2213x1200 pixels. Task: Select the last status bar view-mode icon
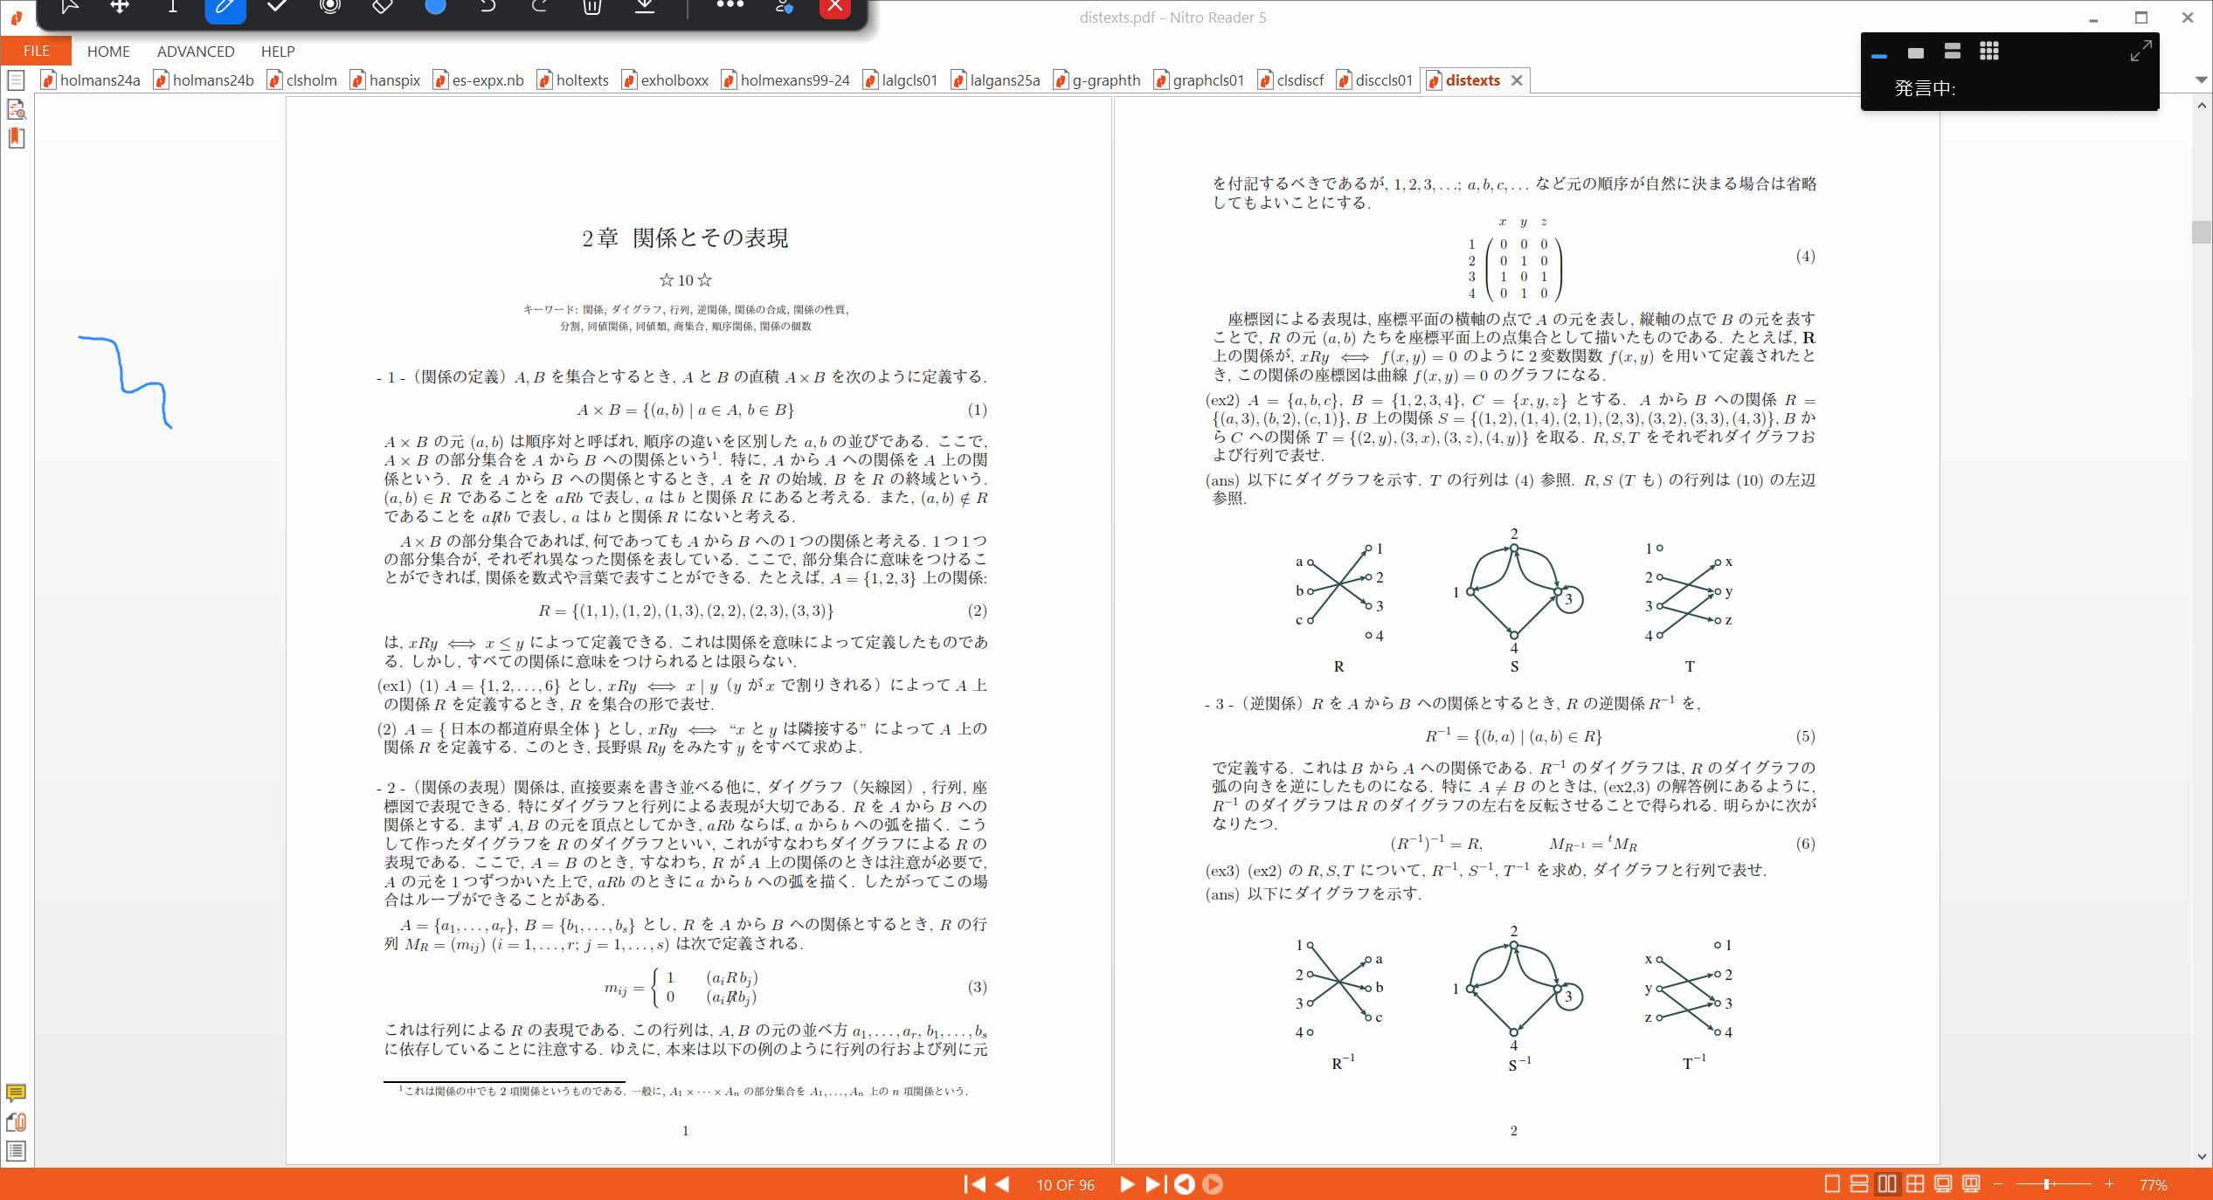pos(1971,1184)
